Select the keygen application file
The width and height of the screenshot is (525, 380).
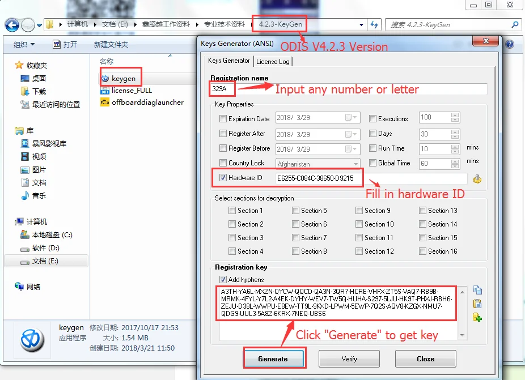(119, 79)
